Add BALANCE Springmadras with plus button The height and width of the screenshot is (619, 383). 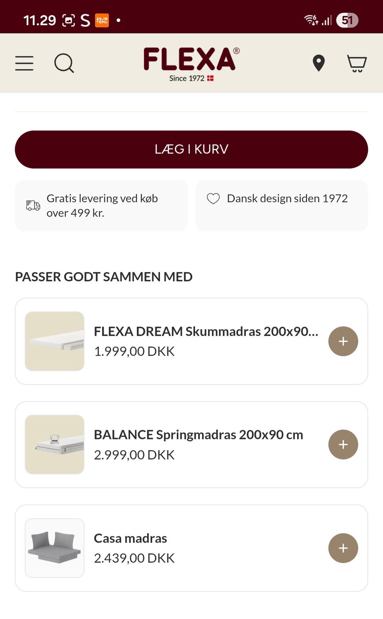coord(343,445)
